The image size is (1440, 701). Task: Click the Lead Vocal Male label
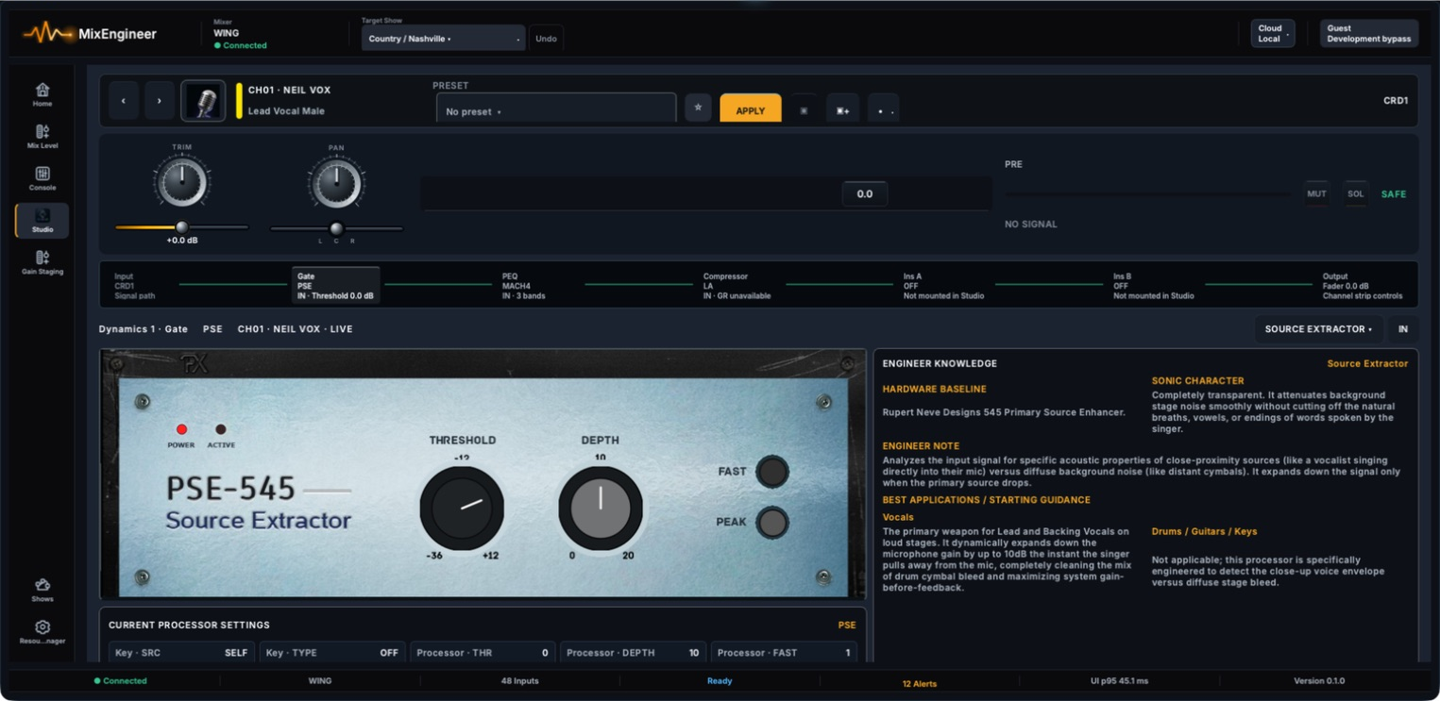[286, 111]
